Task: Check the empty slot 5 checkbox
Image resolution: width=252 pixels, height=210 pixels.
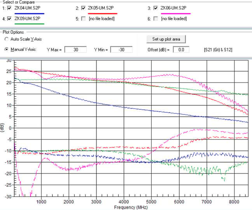Action: (x=84, y=18)
